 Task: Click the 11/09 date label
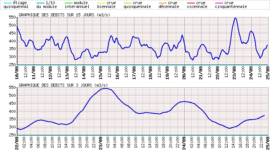[x=34, y=73]
